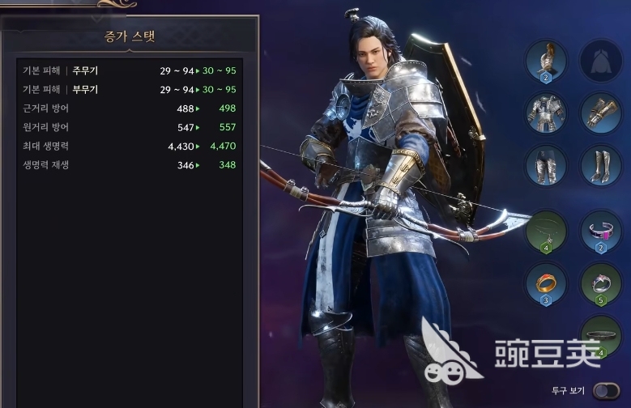Screen dimensions: 631x408
Task: Select the 주무기 main weapon damage row
Action: [129, 70]
